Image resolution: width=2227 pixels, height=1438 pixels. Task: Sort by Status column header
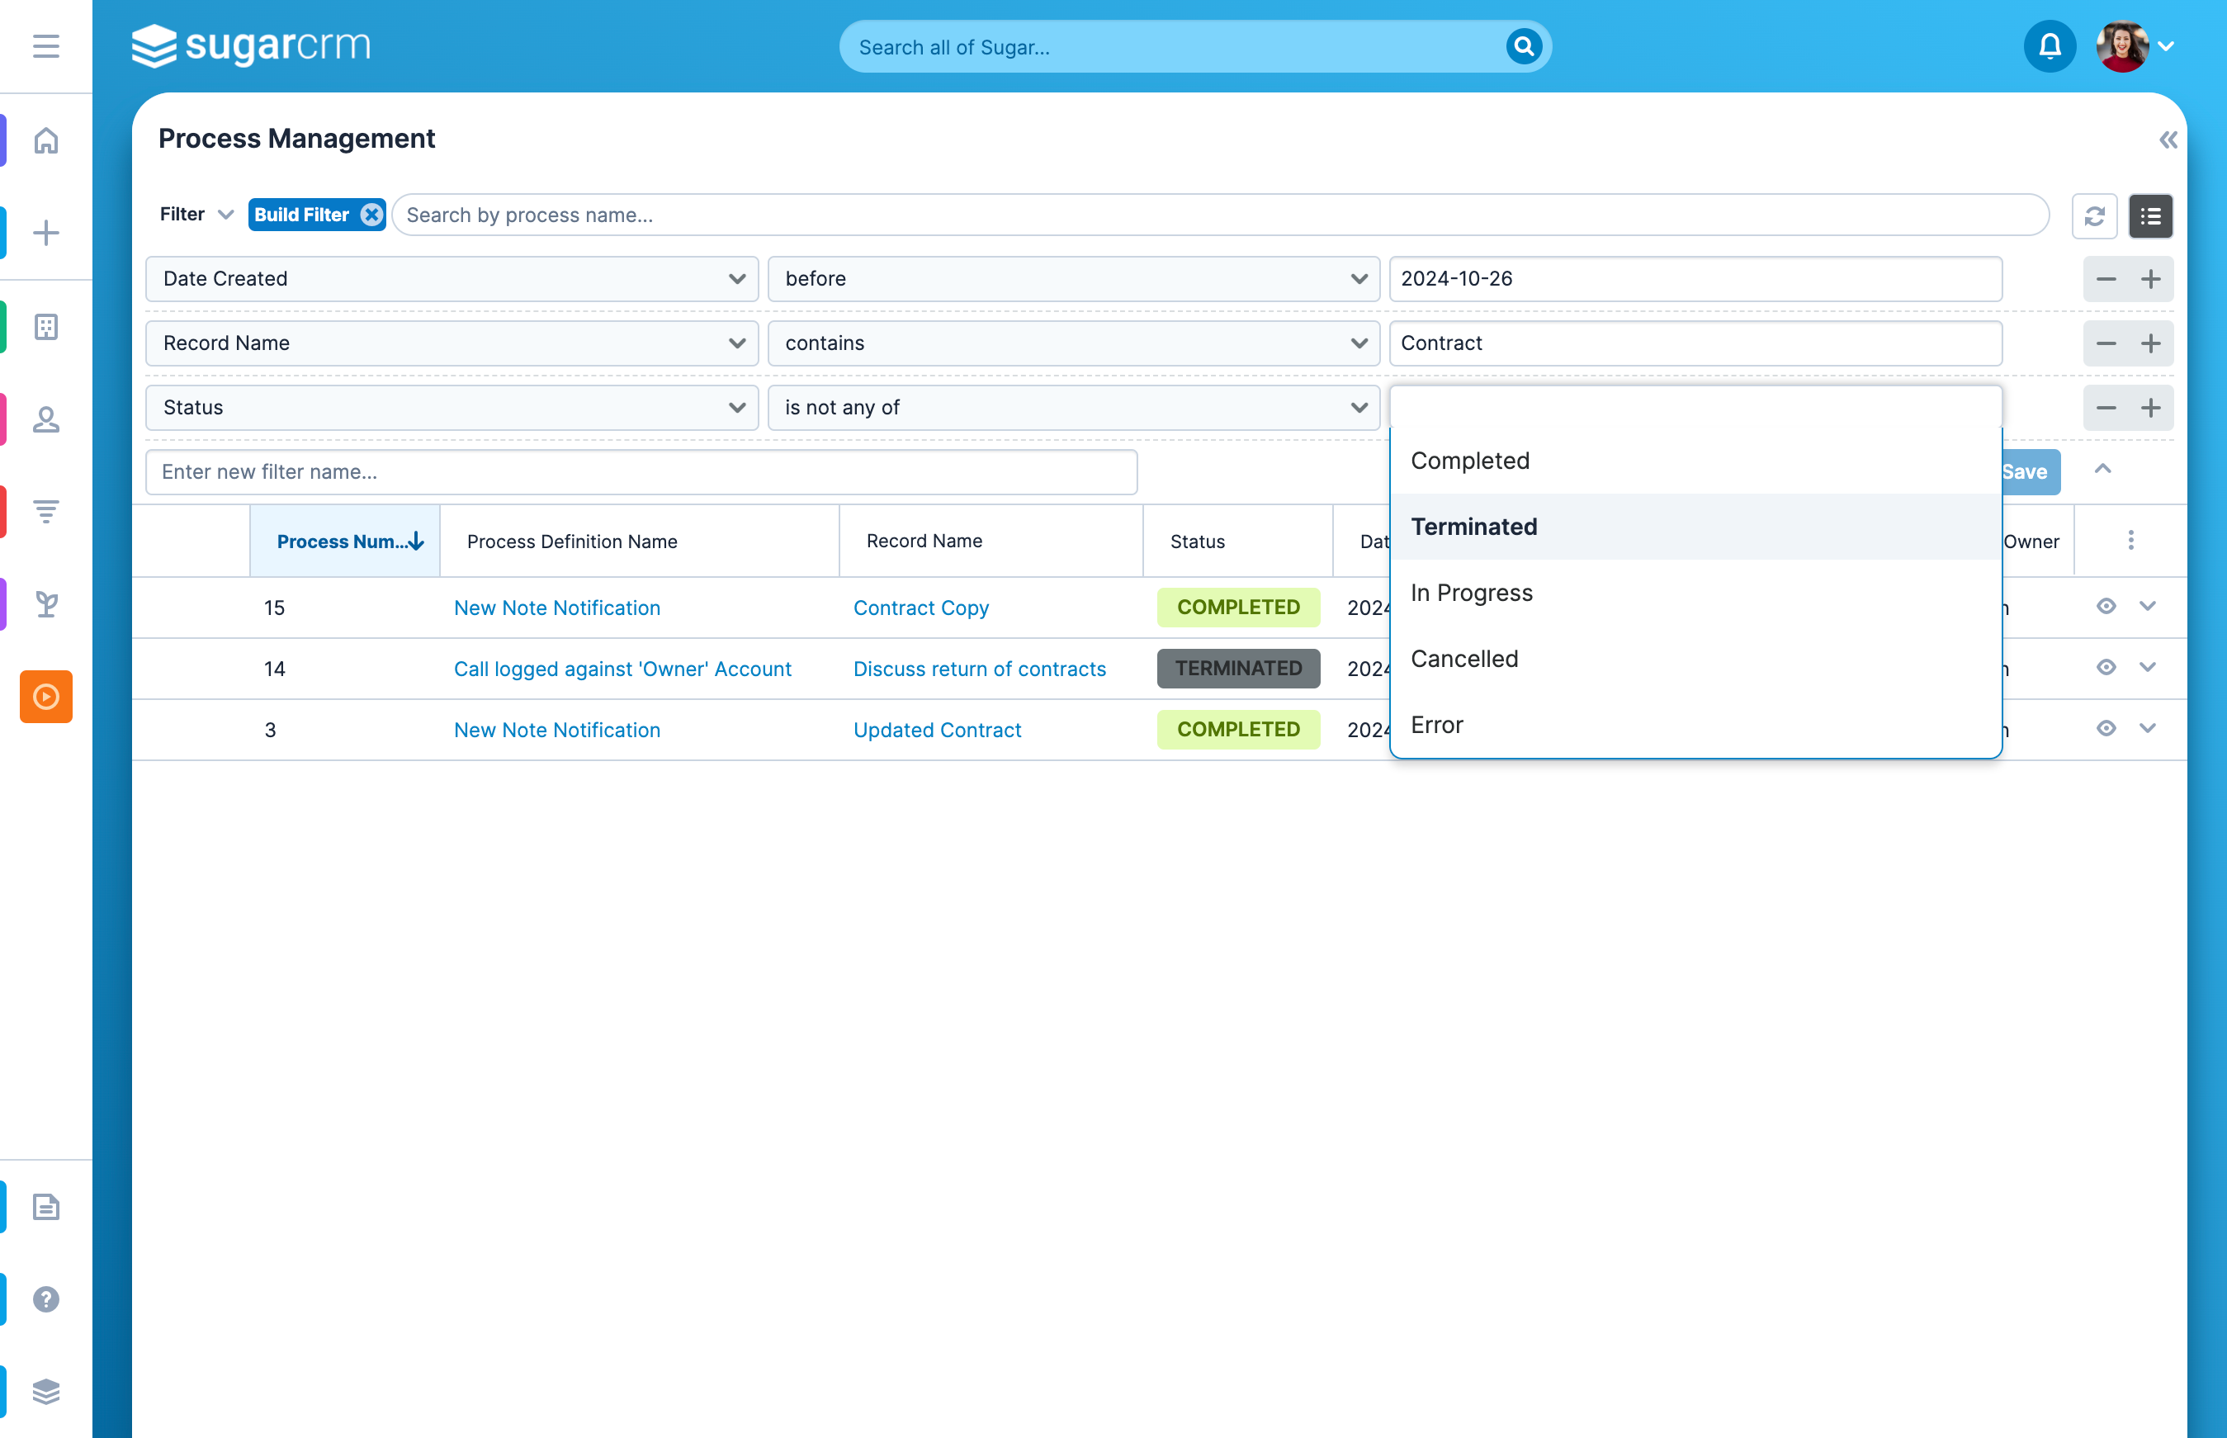point(1237,542)
